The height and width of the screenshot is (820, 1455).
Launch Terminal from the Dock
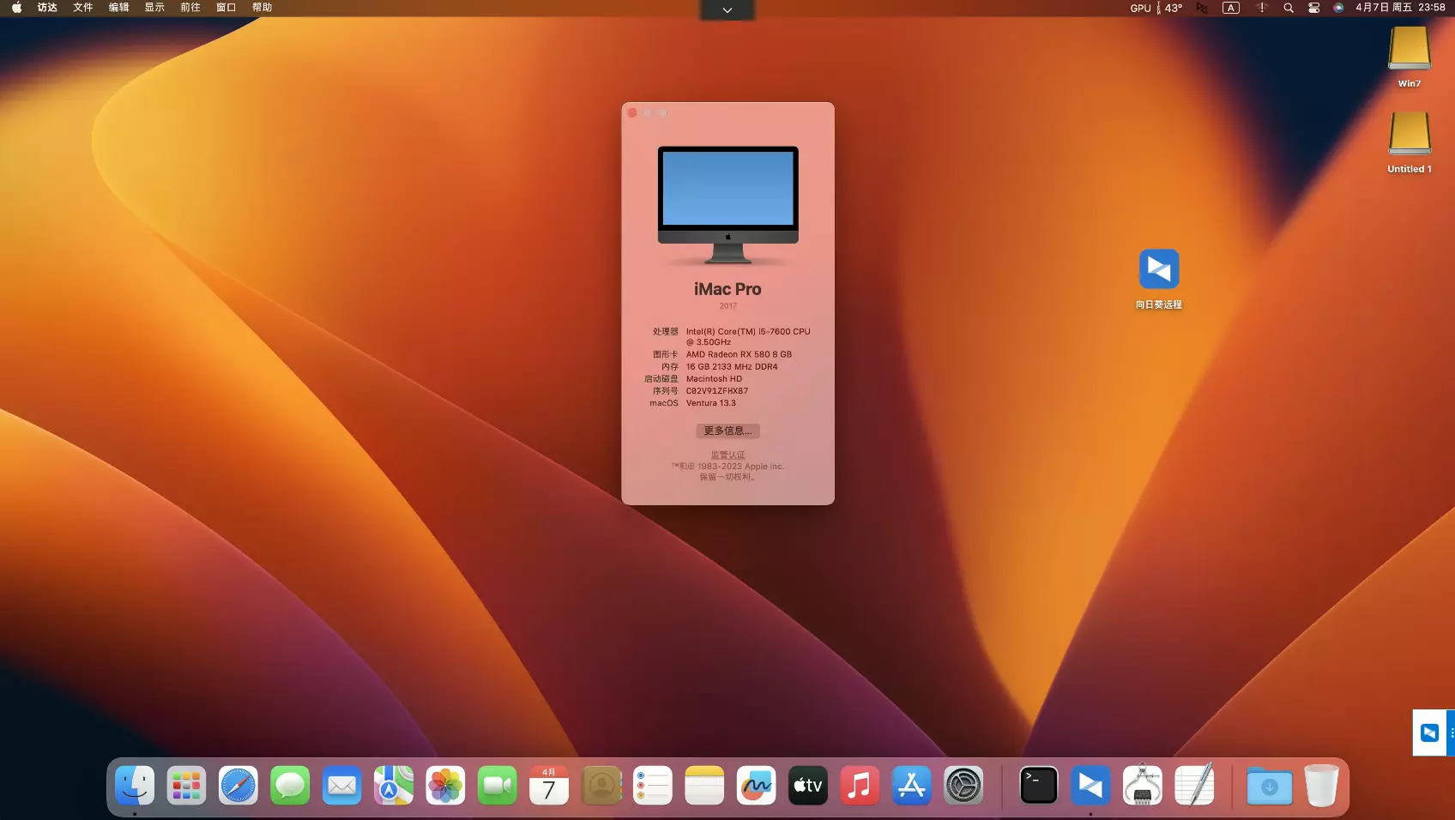coord(1038,785)
